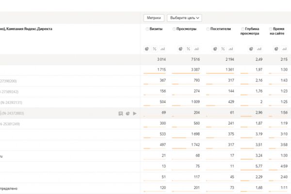Select pie chart icon under Глубина просмотра

251,49
